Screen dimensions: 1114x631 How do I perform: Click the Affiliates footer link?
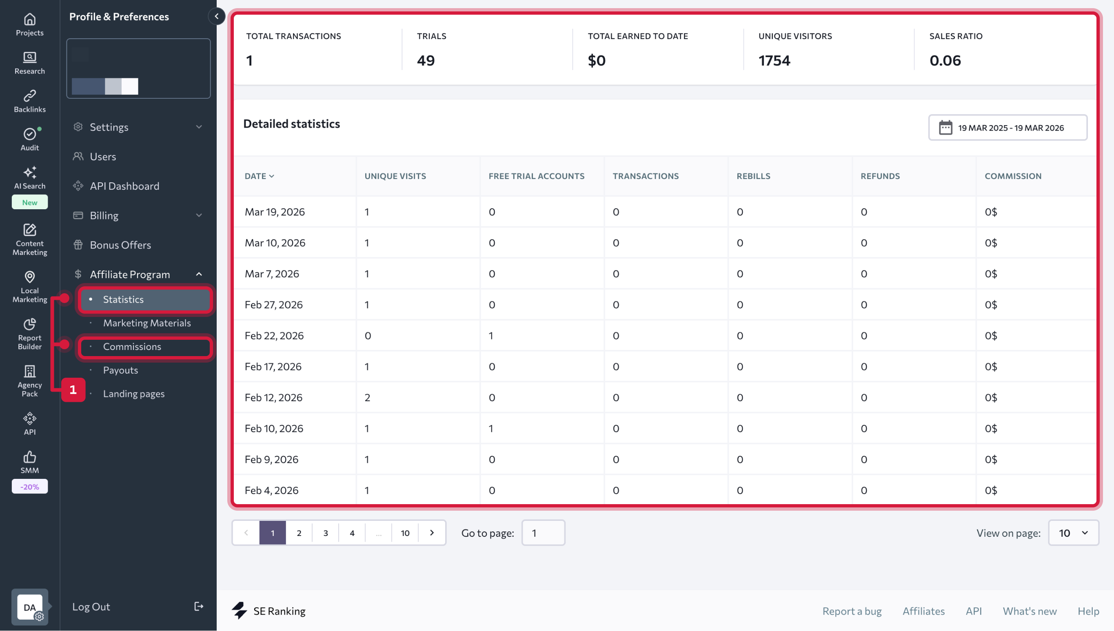pyautogui.click(x=923, y=611)
